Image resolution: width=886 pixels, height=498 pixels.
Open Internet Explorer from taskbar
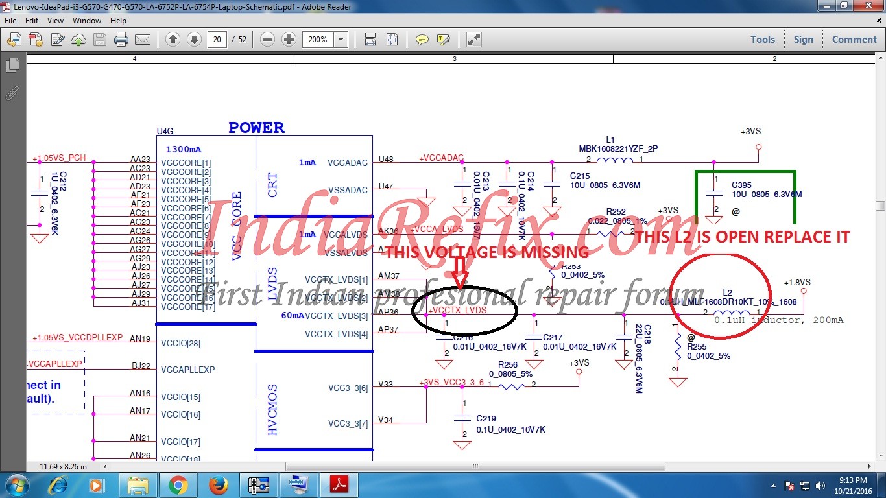pyautogui.click(x=58, y=485)
